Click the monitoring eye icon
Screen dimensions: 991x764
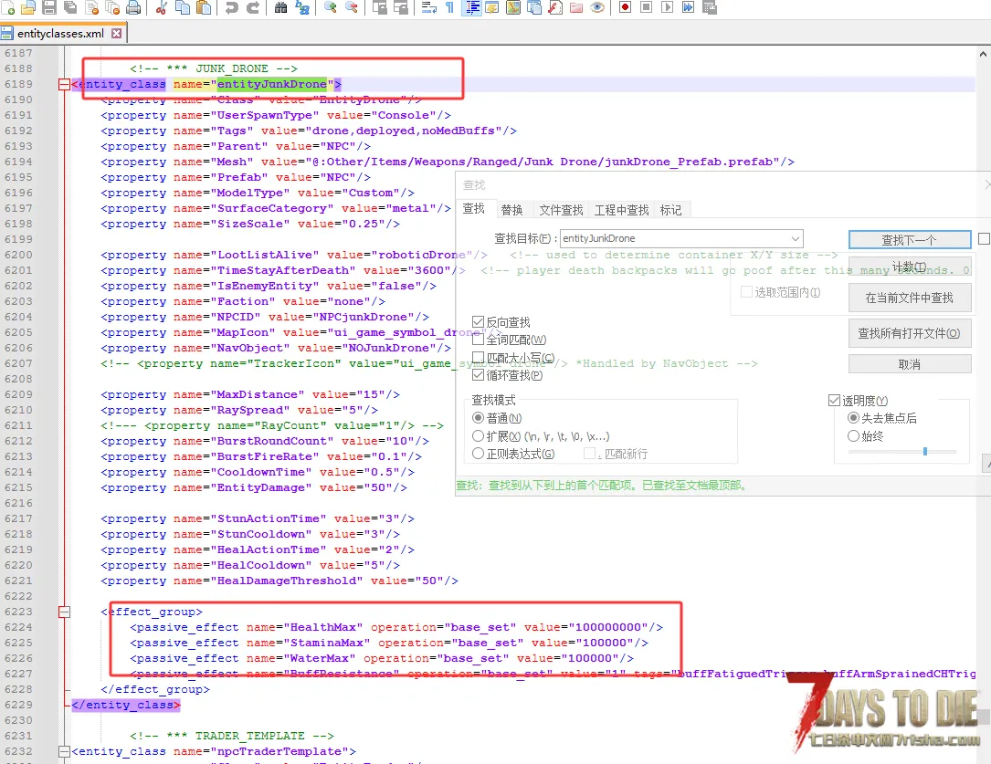[x=597, y=8]
